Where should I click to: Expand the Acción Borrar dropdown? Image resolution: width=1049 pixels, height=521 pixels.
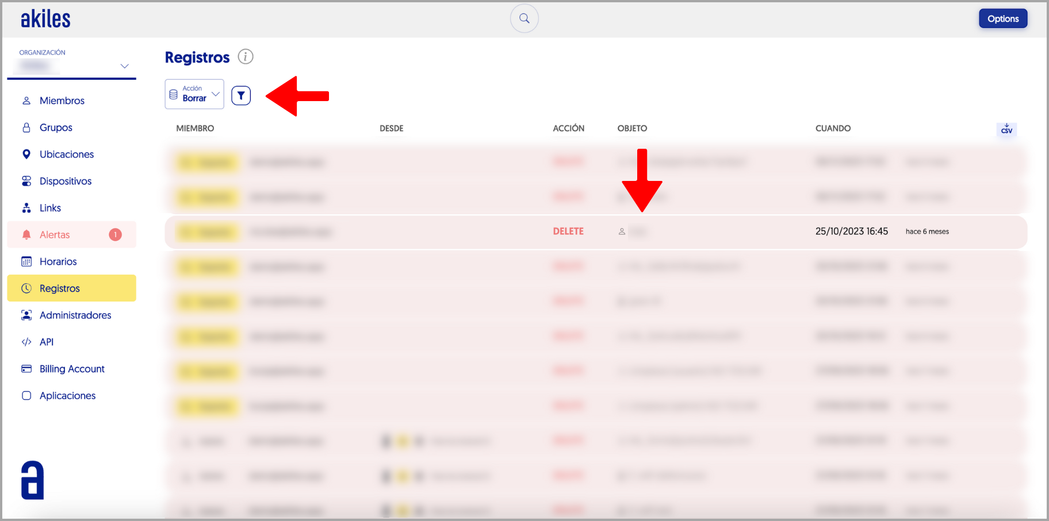coord(215,94)
